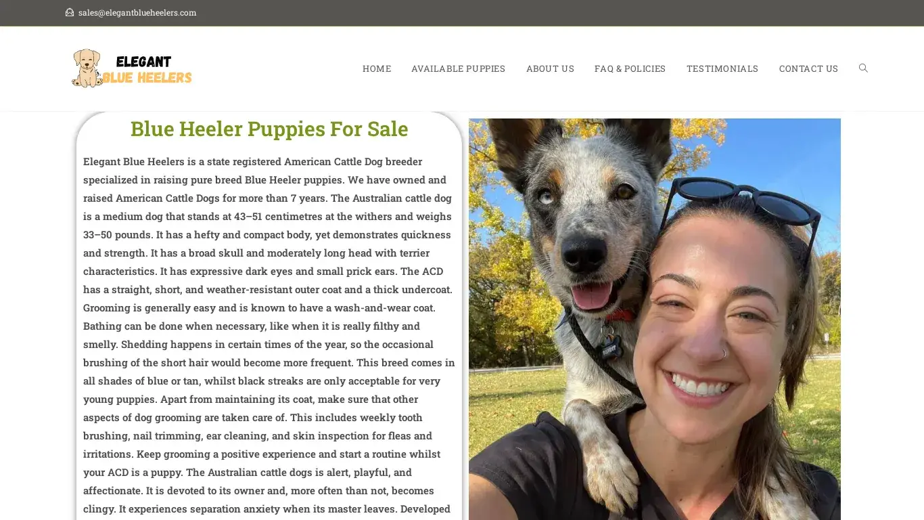924x520 pixels.
Task: Open the search magnifier icon in navigation
Action: [x=863, y=68]
